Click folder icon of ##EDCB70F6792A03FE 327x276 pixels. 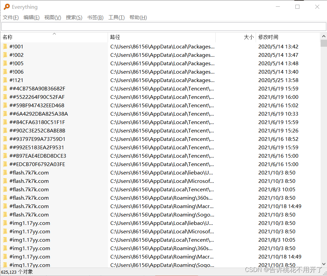click(x=5, y=164)
